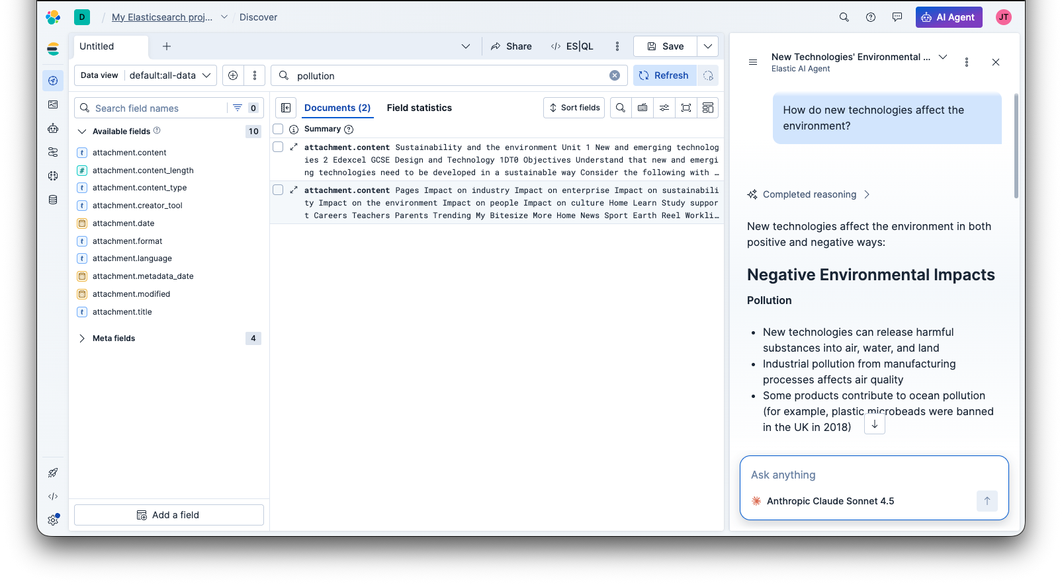
Task: Collapse the Available fields section
Action: pos(82,132)
